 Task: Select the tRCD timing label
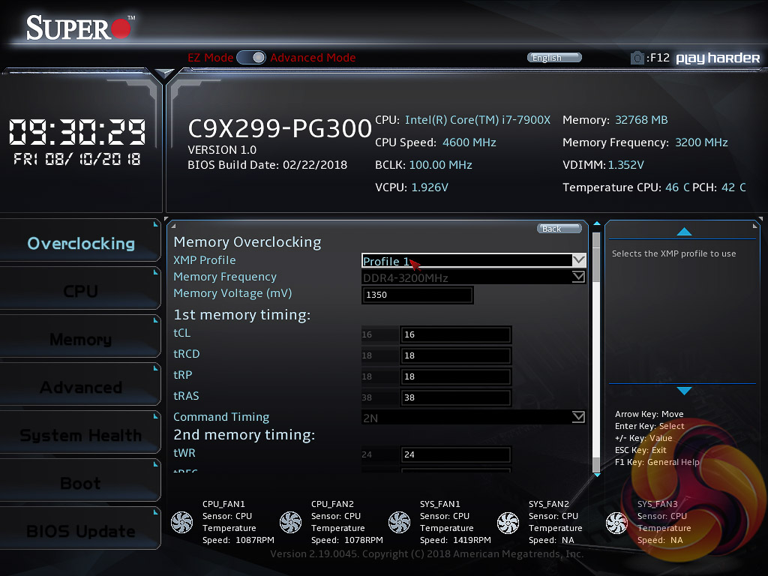187,354
